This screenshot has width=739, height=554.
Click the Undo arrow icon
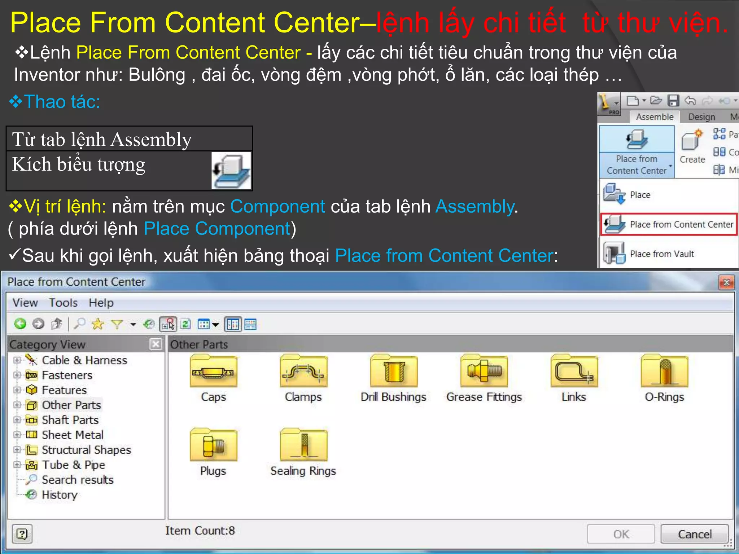690,101
